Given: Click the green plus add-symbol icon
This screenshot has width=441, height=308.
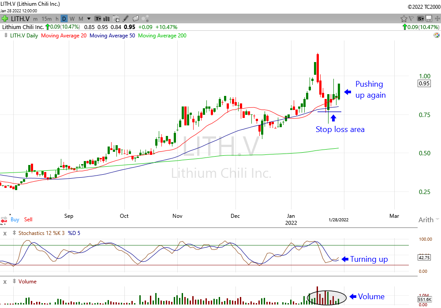Looking at the screenshot, I should (x=5, y=19).
